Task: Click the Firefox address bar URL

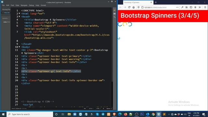Action: click(155, 7)
